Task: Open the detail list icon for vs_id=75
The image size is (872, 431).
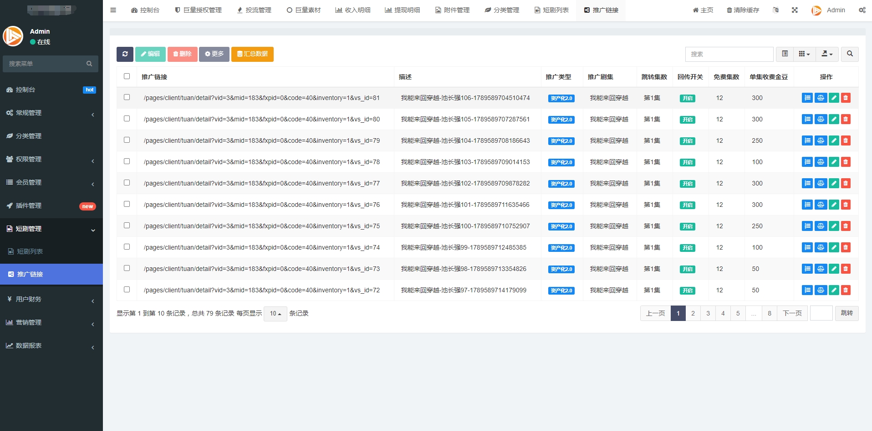Action: click(807, 226)
